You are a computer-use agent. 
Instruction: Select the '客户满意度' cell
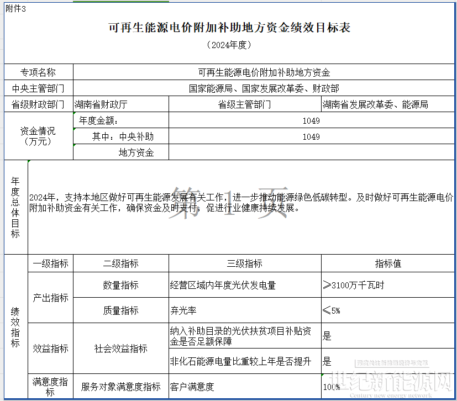(x=245, y=386)
